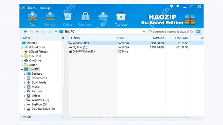
Task: Click the horizontal scrollbar of file list
Action: point(131,118)
